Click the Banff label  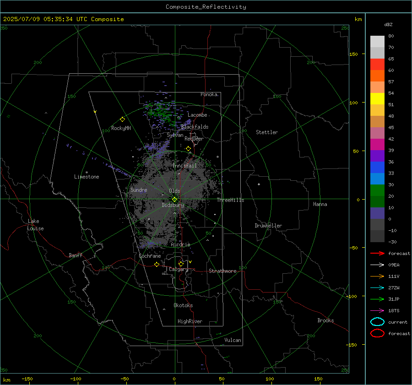coord(76,255)
